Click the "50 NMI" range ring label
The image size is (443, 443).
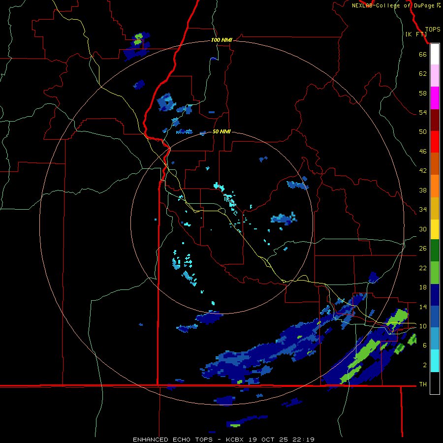[221, 131]
